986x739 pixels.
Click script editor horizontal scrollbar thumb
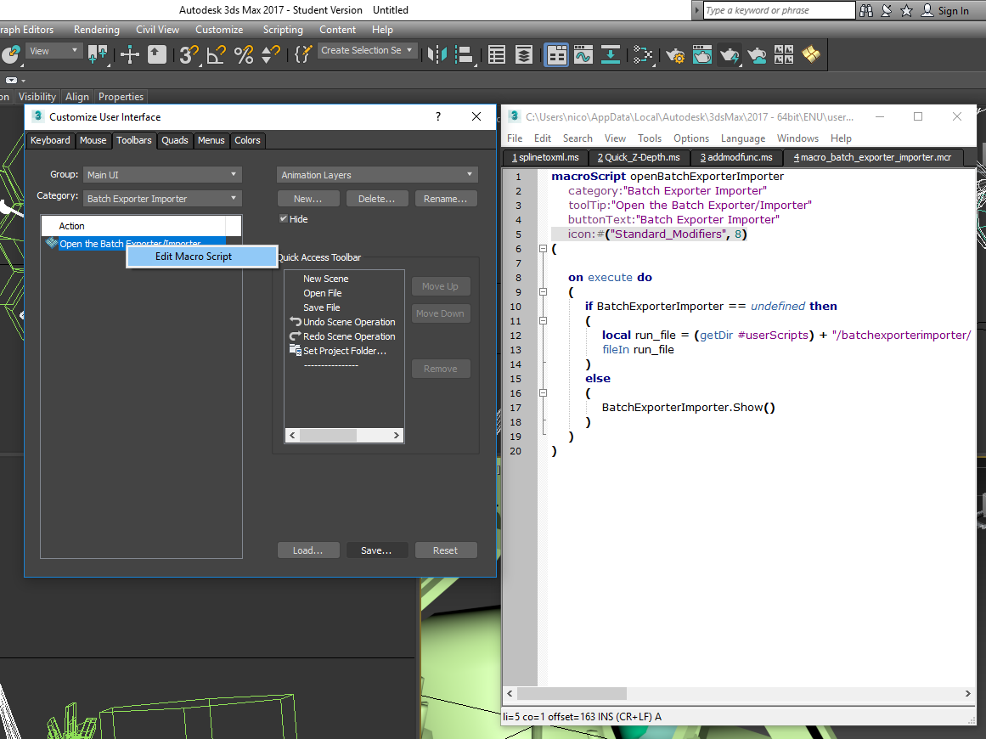(x=572, y=693)
